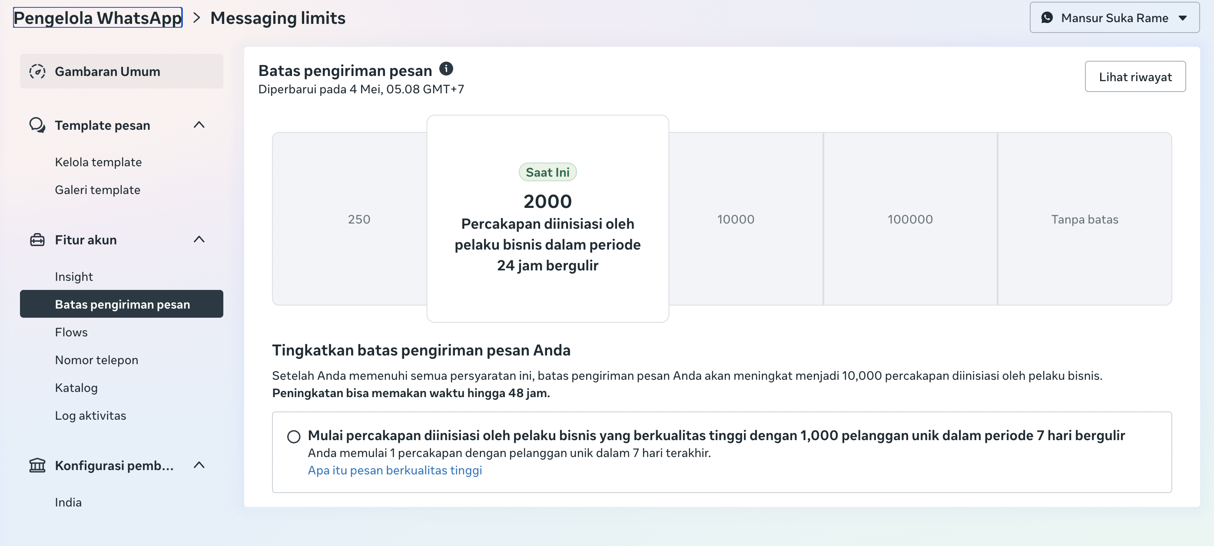Screen dimensions: 1214x546
Task: Click the WhatsApp icon in account selector
Action: click(x=1047, y=18)
